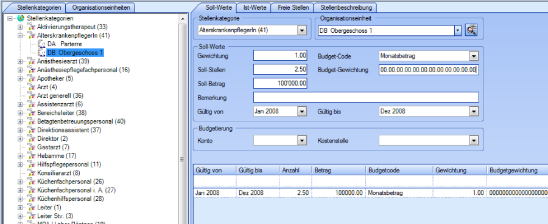Expand the Aktivierungstherapeut (33) node
This screenshot has width=548, height=224.
point(20,27)
